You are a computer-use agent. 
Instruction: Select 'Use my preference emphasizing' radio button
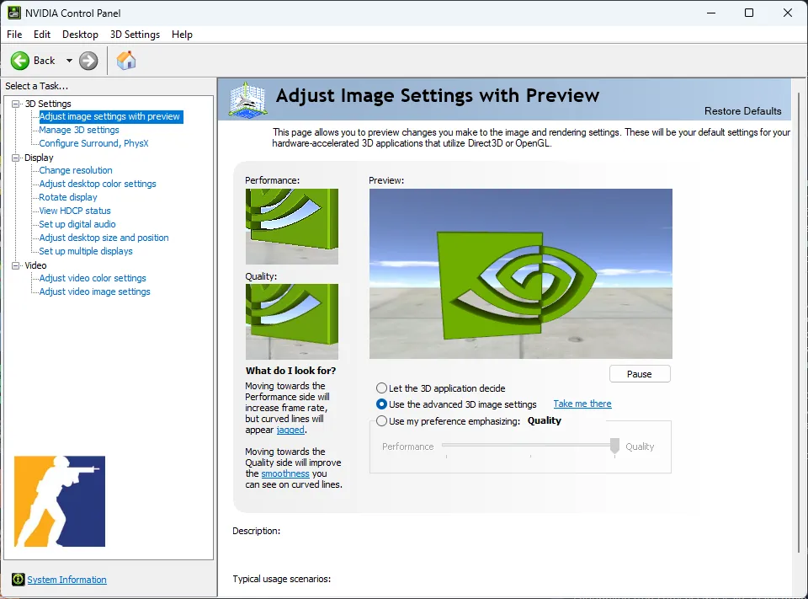[382, 421]
